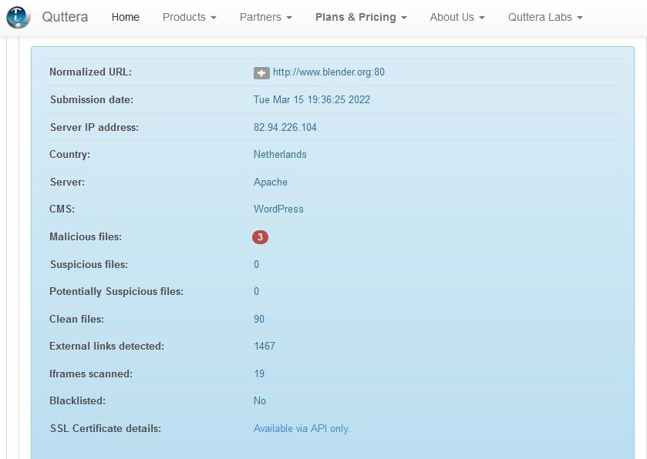Click the Clean files label

(77, 320)
